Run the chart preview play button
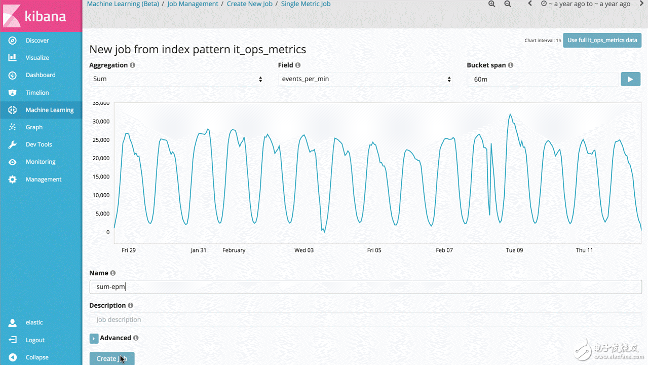This screenshot has width=648, height=365. click(x=630, y=79)
